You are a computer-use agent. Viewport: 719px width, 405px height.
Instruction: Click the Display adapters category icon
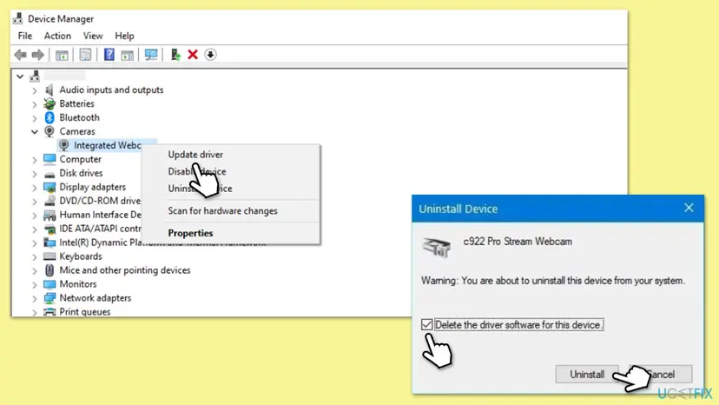(x=49, y=188)
